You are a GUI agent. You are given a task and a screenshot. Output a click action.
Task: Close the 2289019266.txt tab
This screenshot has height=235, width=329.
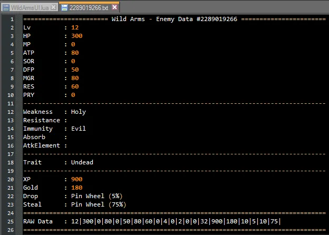pos(114,7)
